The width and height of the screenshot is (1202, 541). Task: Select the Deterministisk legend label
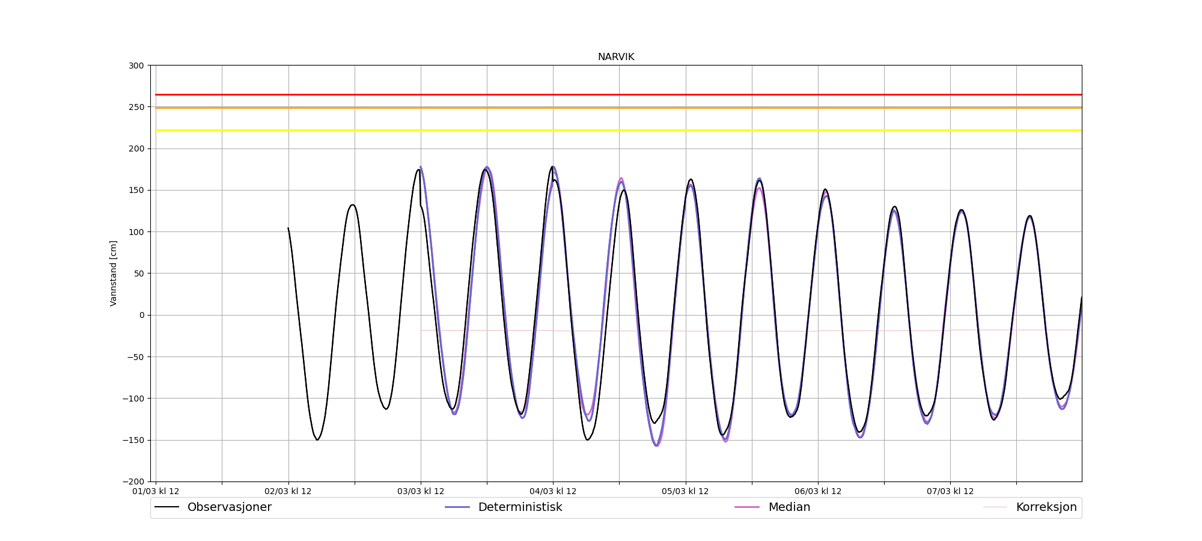(x=520, y=507)
